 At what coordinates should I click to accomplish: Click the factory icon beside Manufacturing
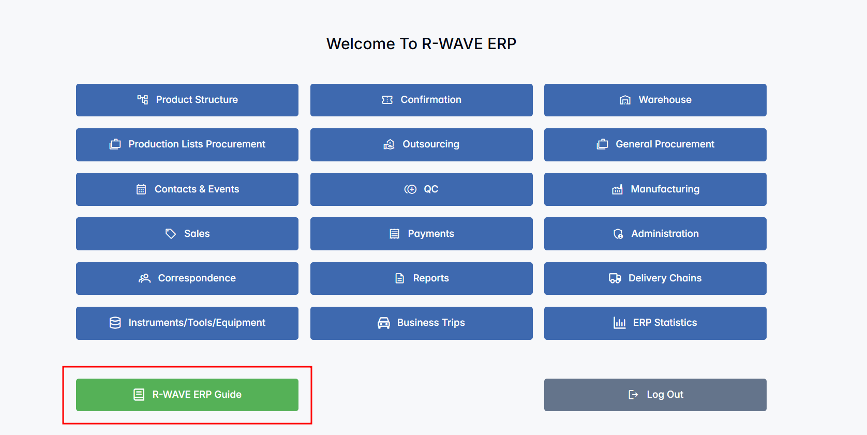(617, 189)
